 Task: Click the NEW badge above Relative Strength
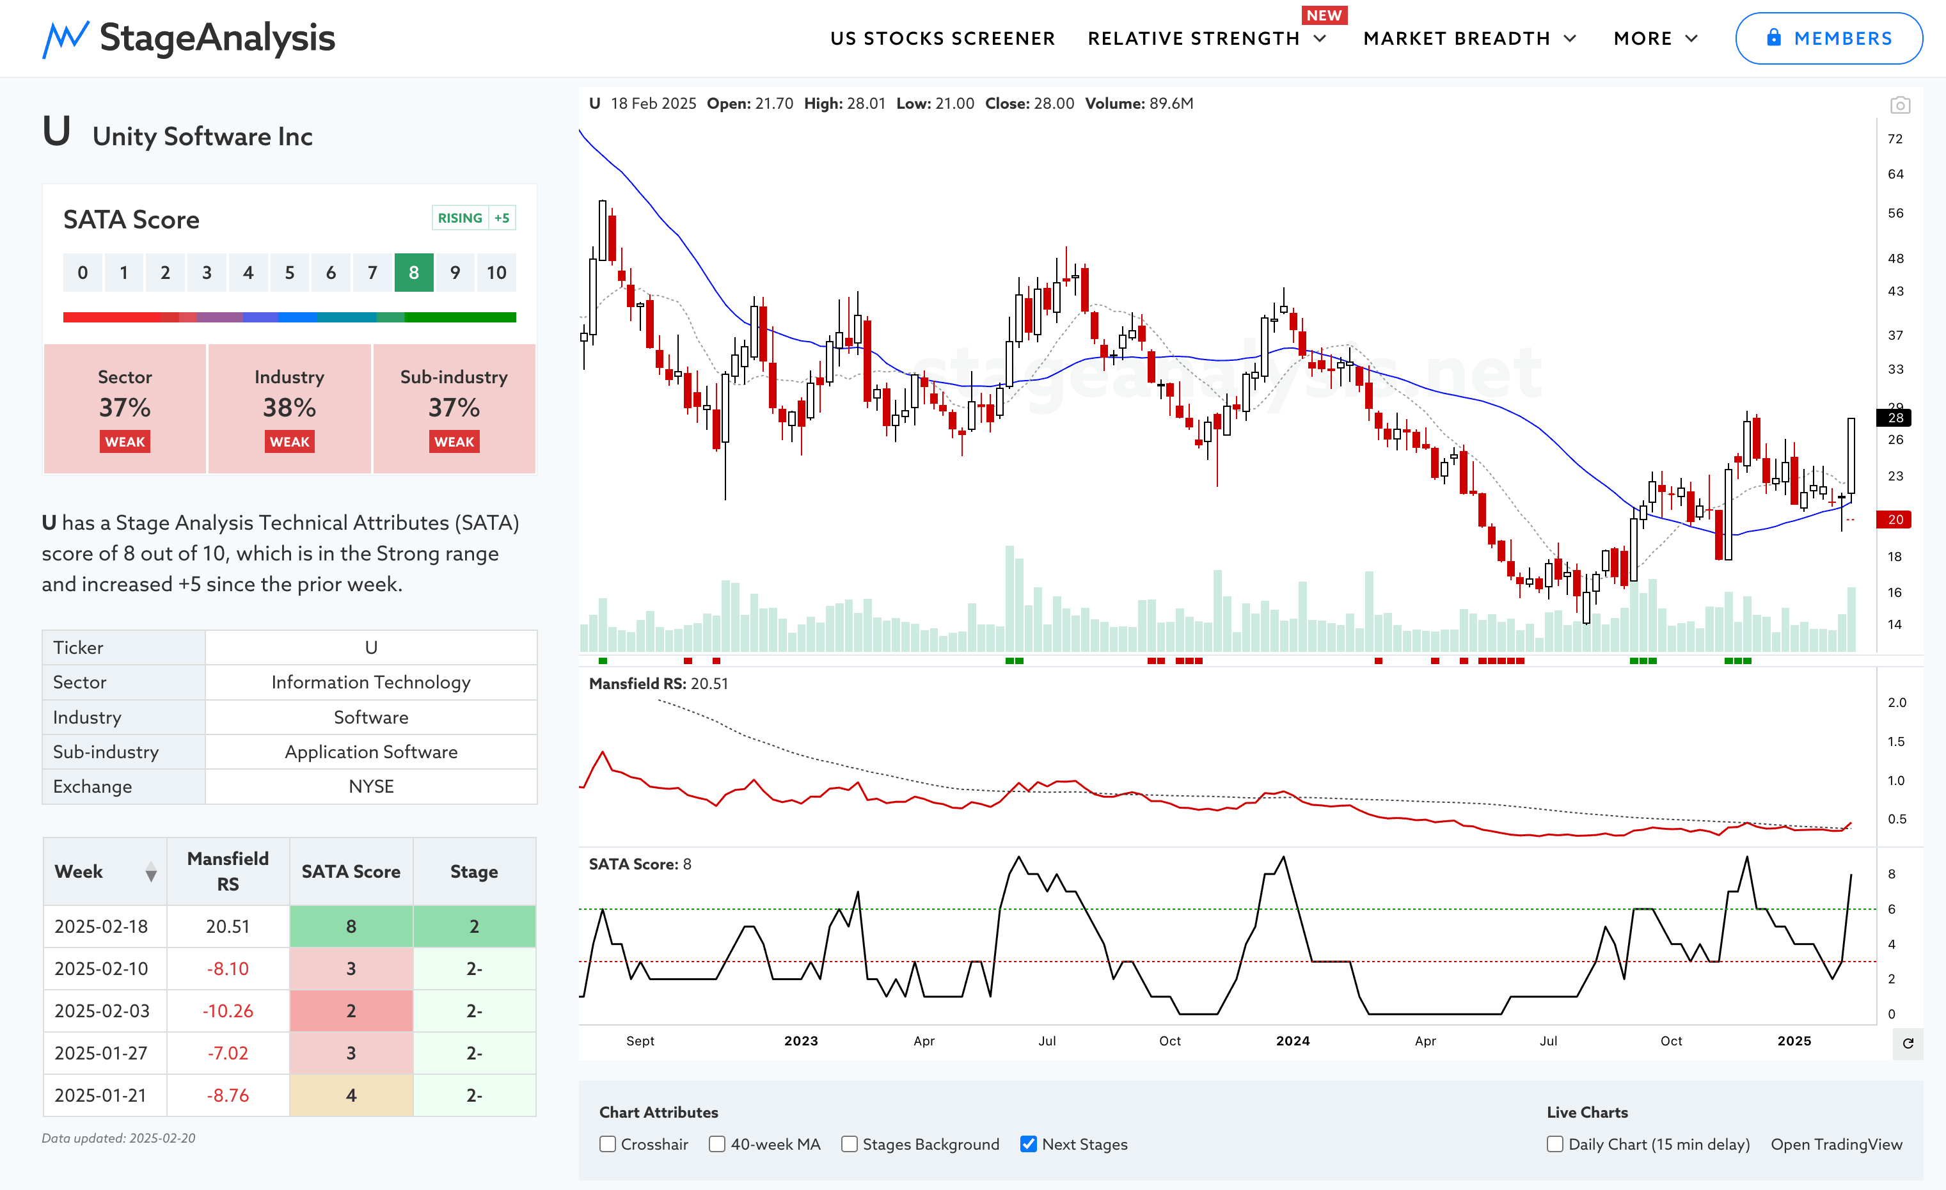1324,15
